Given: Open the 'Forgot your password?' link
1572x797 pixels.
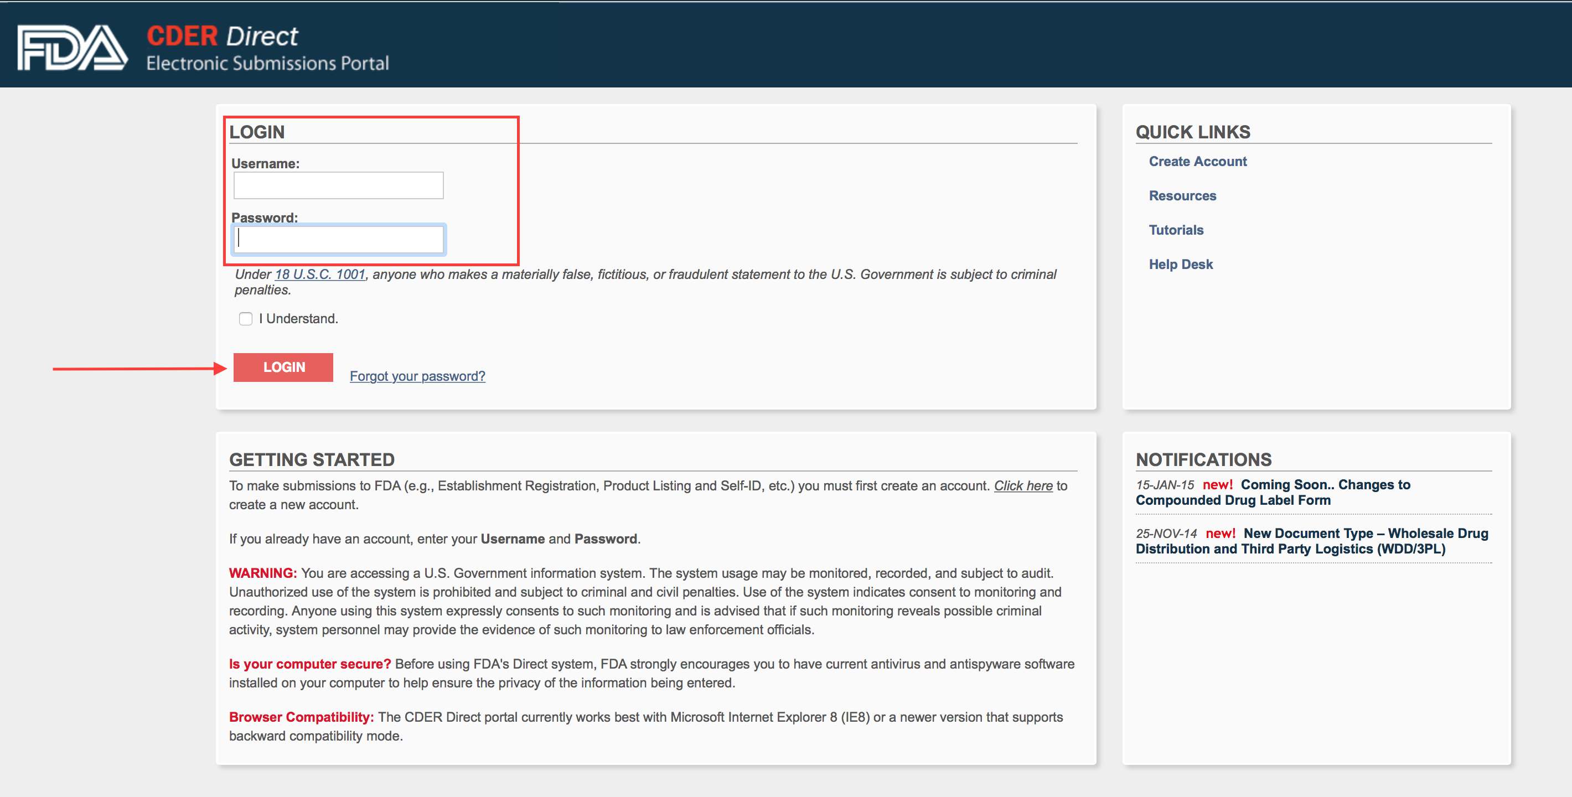Looking at the screenshot, I should [x=417, y=376].
